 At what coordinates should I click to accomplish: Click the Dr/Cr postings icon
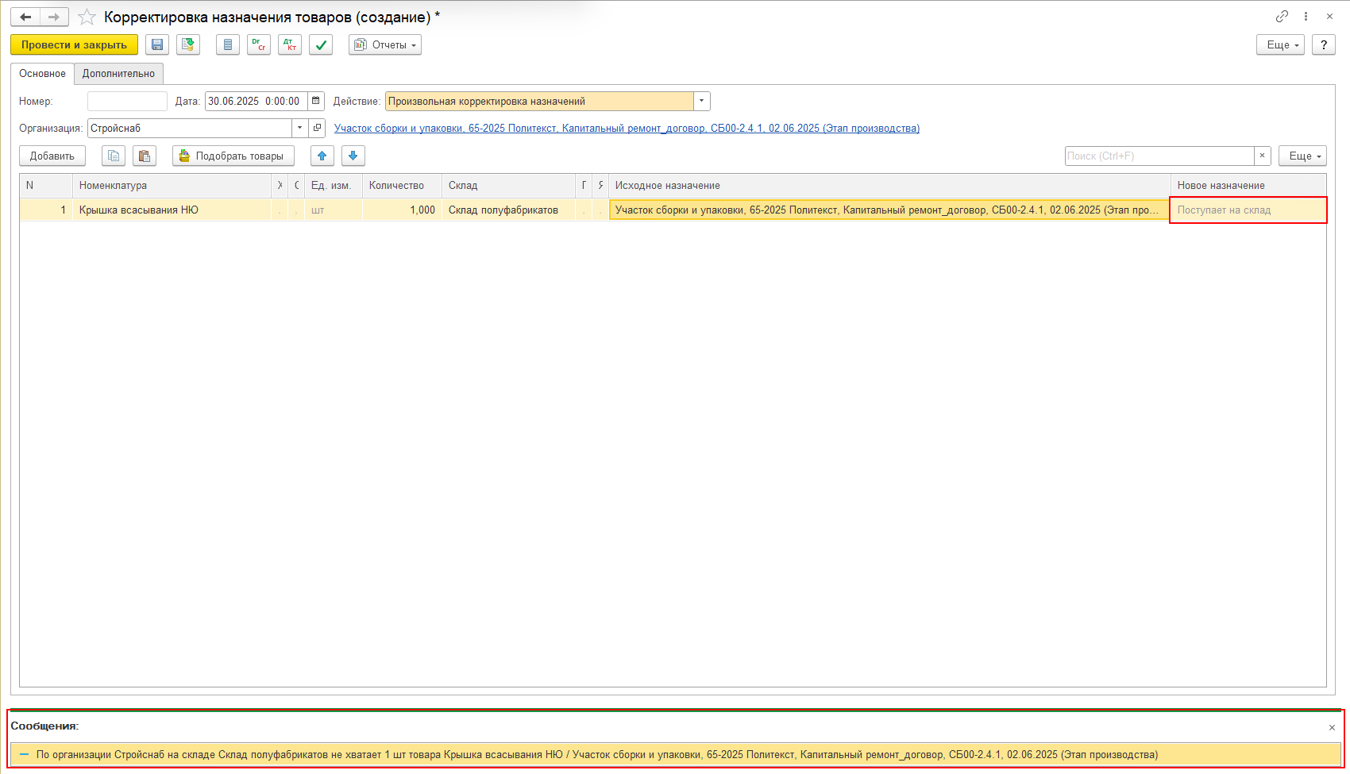pos(259,45)
